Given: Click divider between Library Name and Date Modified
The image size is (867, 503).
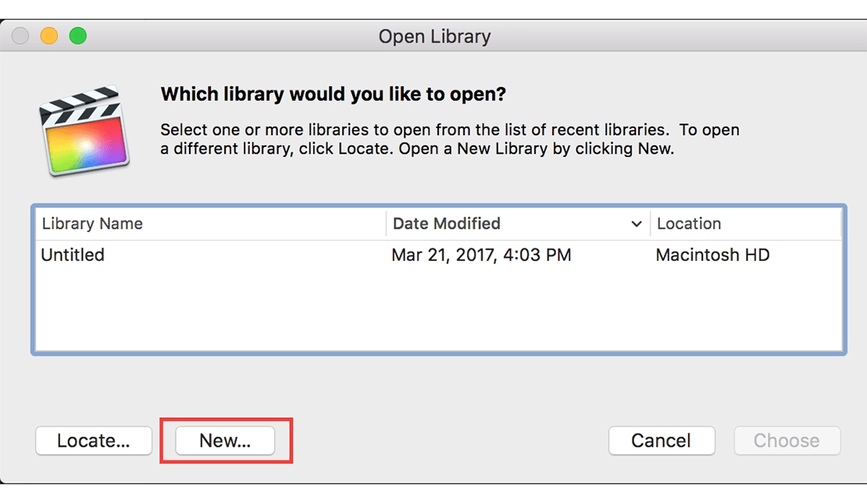Looking at the screenshot, I should pos(386,224).
